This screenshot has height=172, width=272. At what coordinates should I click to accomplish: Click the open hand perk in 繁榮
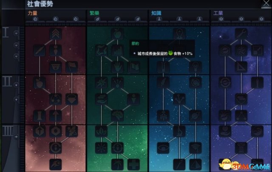click(x=117, y=67)
